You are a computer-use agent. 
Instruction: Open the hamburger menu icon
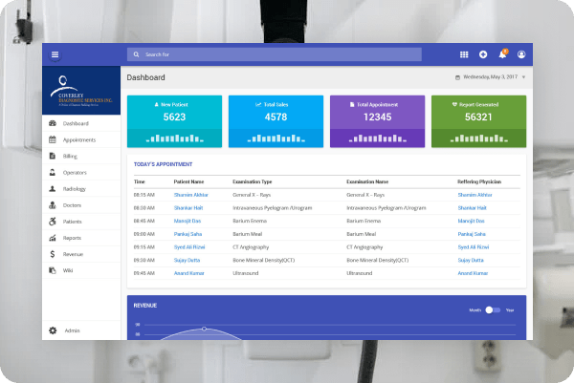point(55,54)
